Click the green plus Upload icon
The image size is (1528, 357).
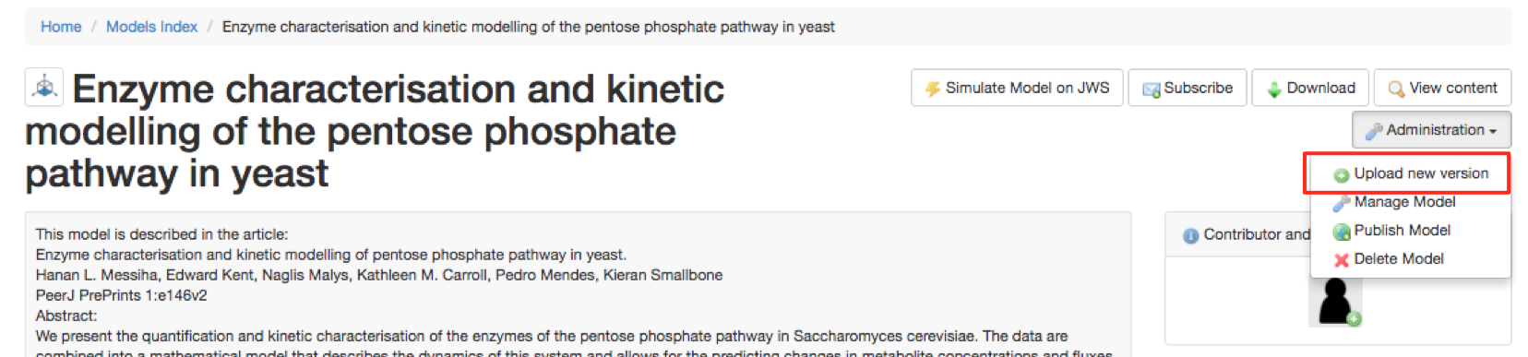(1342, 175)
